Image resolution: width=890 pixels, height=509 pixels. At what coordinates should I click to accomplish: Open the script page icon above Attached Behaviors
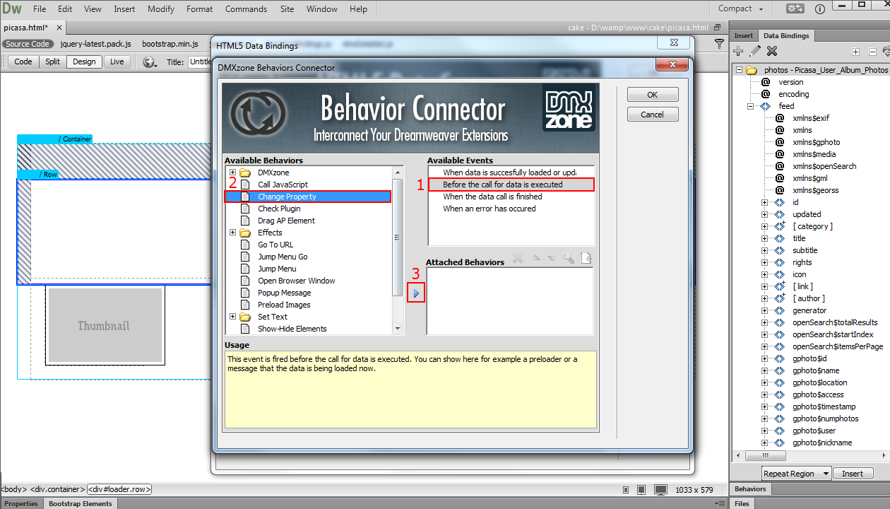(x=586, y=259)
